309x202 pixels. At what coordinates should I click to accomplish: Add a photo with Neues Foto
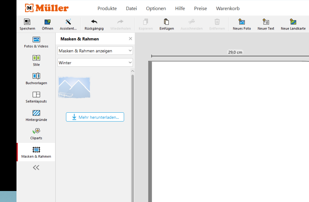click(x=242, y=24)
